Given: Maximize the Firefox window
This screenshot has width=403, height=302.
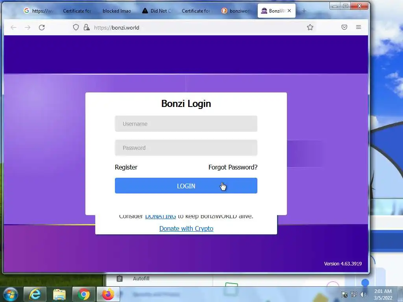Looking at the screenshot, I should click(x=346, y=6).
